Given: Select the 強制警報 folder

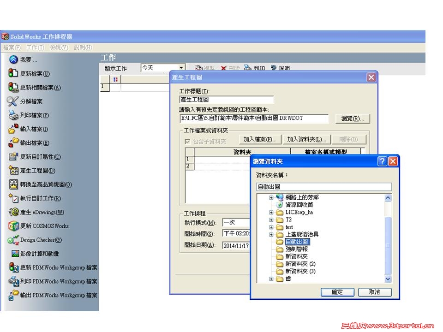Looking at the screenshot, I should click(296, 249).
